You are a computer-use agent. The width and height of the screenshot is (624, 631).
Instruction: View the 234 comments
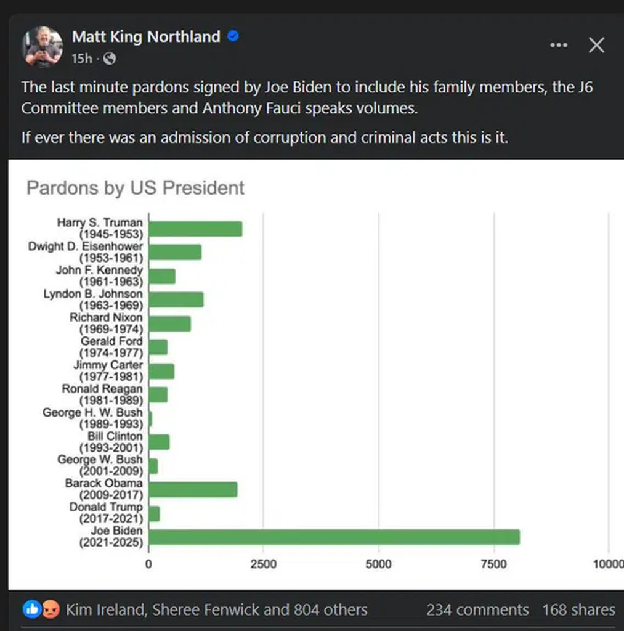tap(477, 609)
